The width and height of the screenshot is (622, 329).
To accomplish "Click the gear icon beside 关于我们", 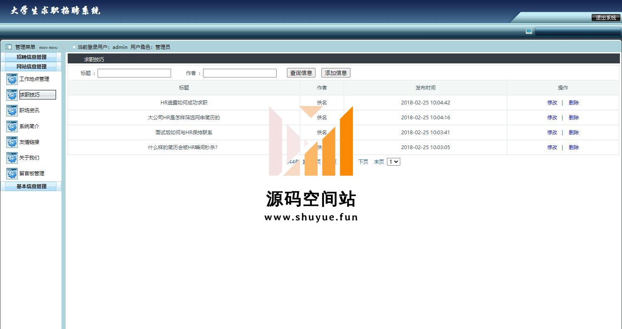I will pyautogui.click(x=12, y=158).
